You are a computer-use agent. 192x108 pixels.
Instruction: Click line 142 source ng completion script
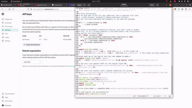92,94
